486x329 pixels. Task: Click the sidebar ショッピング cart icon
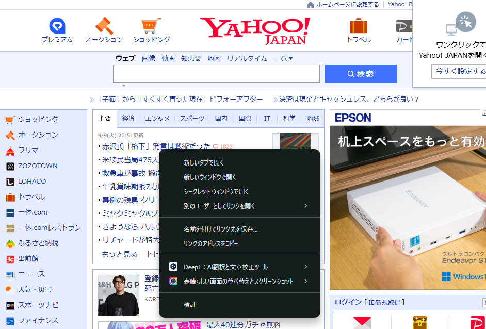click(10, 120)
